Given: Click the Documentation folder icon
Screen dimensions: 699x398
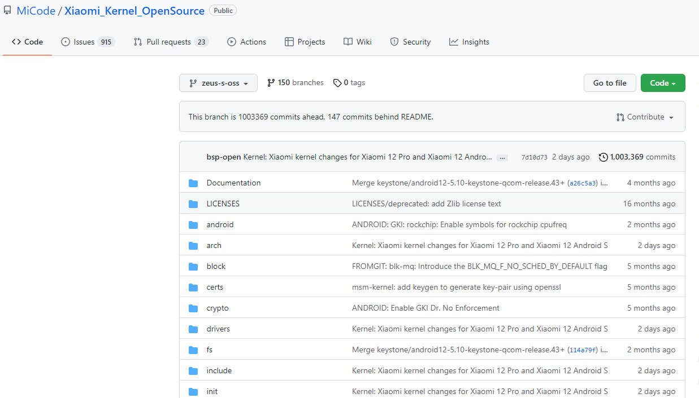Looking at the screenshot, I should pyautogui.click(x=193, y=183).
